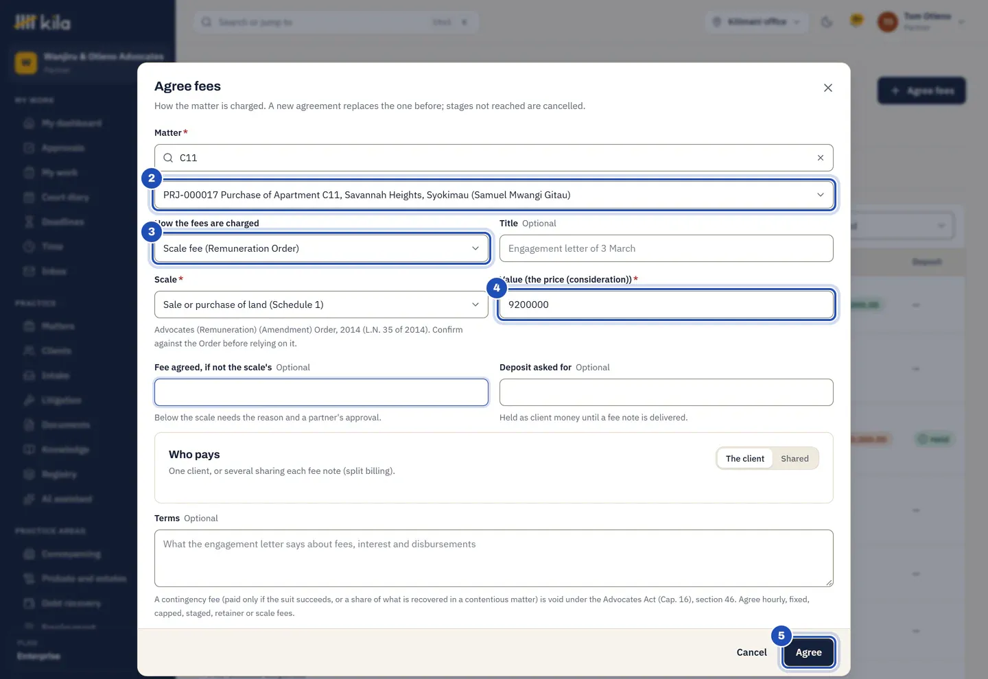Click the 'Agree fees' dialog heading
This screenshot has width=988, height=679.
187,86
